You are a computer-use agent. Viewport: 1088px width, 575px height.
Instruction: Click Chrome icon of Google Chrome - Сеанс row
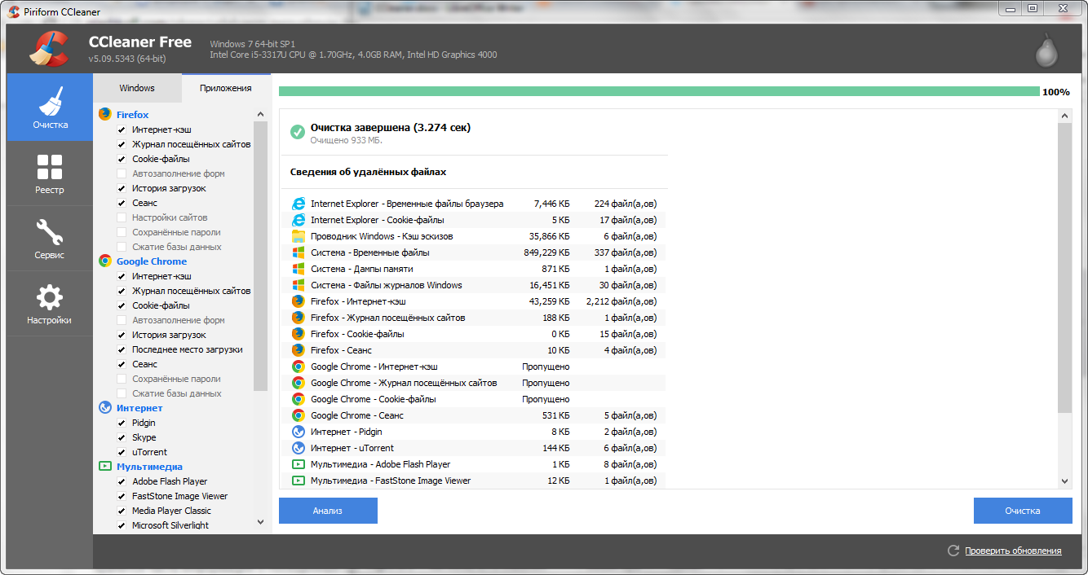pos(299,415)
